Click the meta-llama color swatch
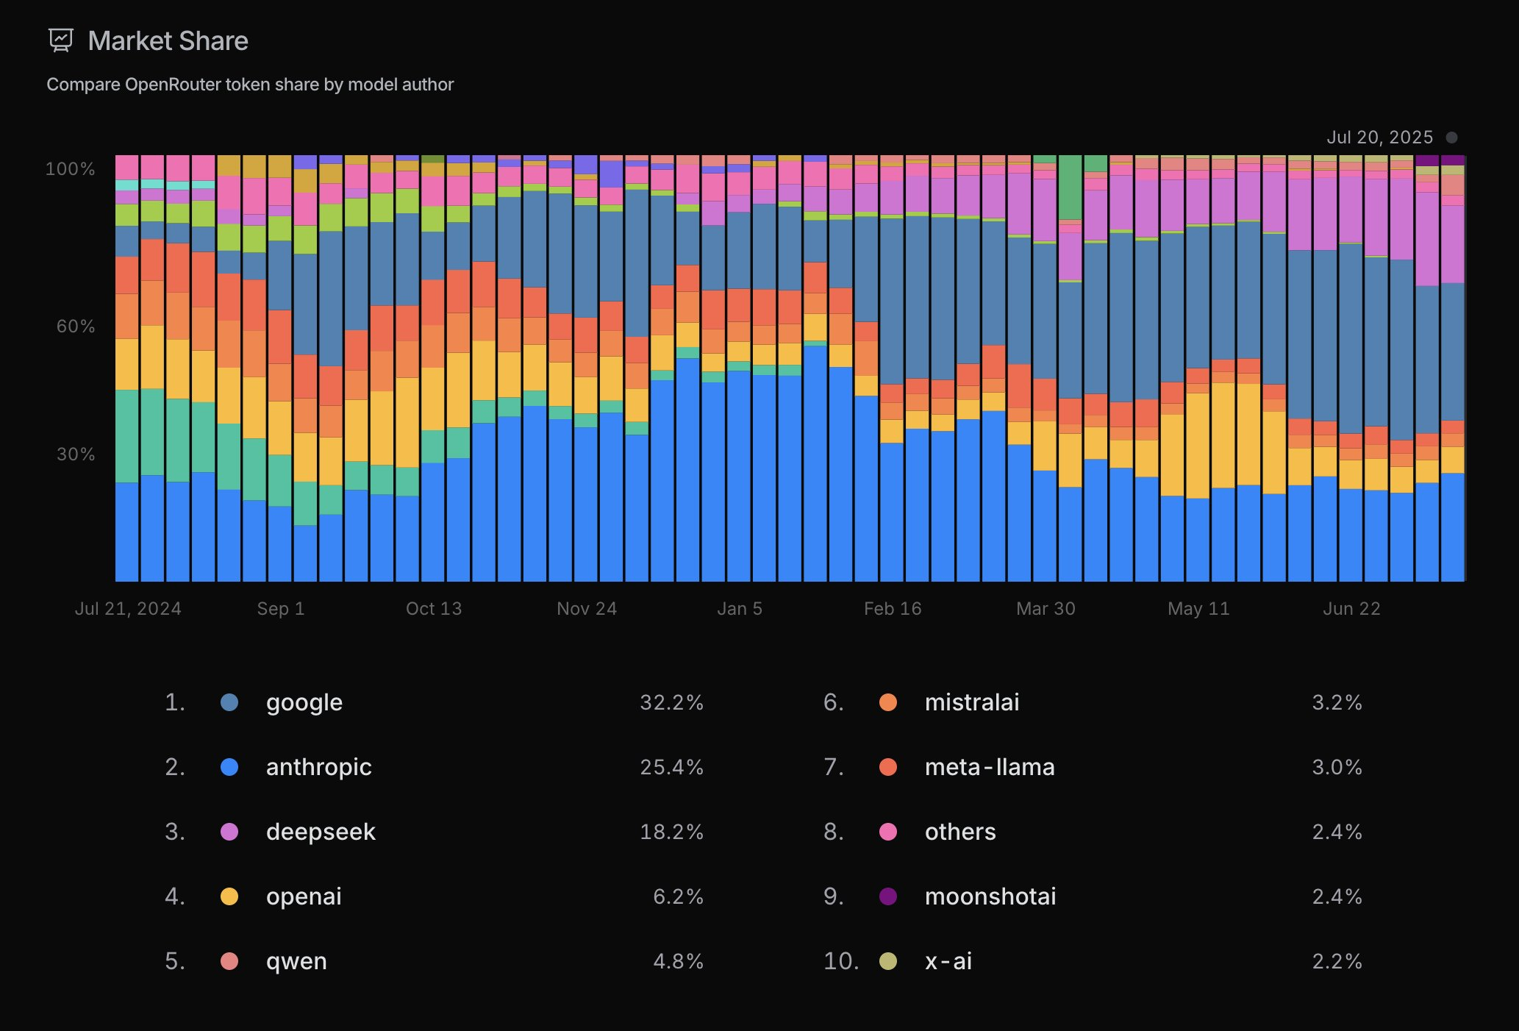The width and height of the screenshot is (1519, 1031). tap(888, 767)
